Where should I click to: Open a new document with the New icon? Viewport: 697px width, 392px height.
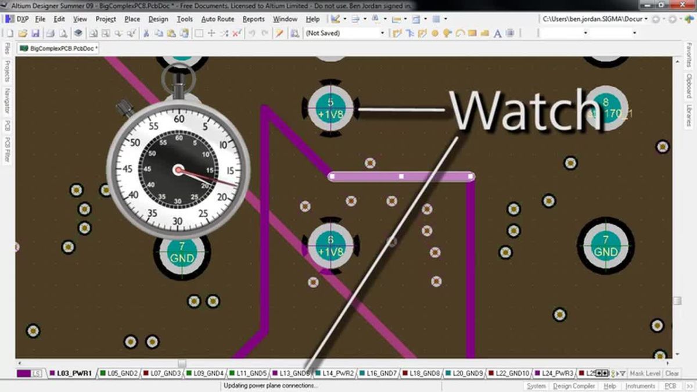click(x=9, y=33)
